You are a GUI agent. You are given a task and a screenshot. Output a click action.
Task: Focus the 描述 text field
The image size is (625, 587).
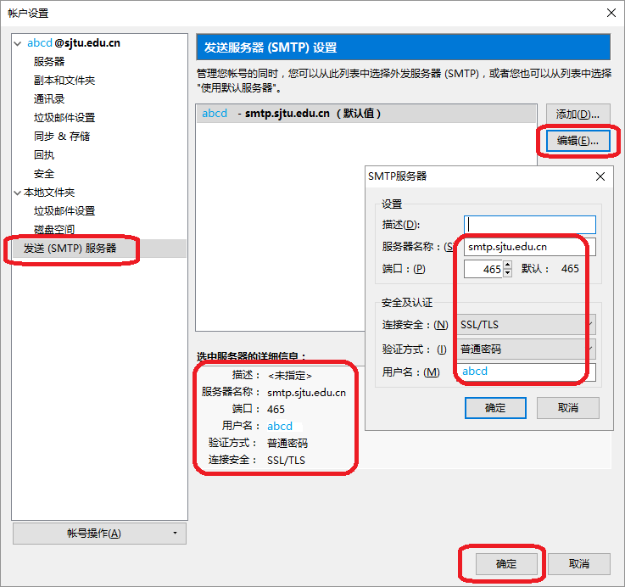tap(530, 225)
